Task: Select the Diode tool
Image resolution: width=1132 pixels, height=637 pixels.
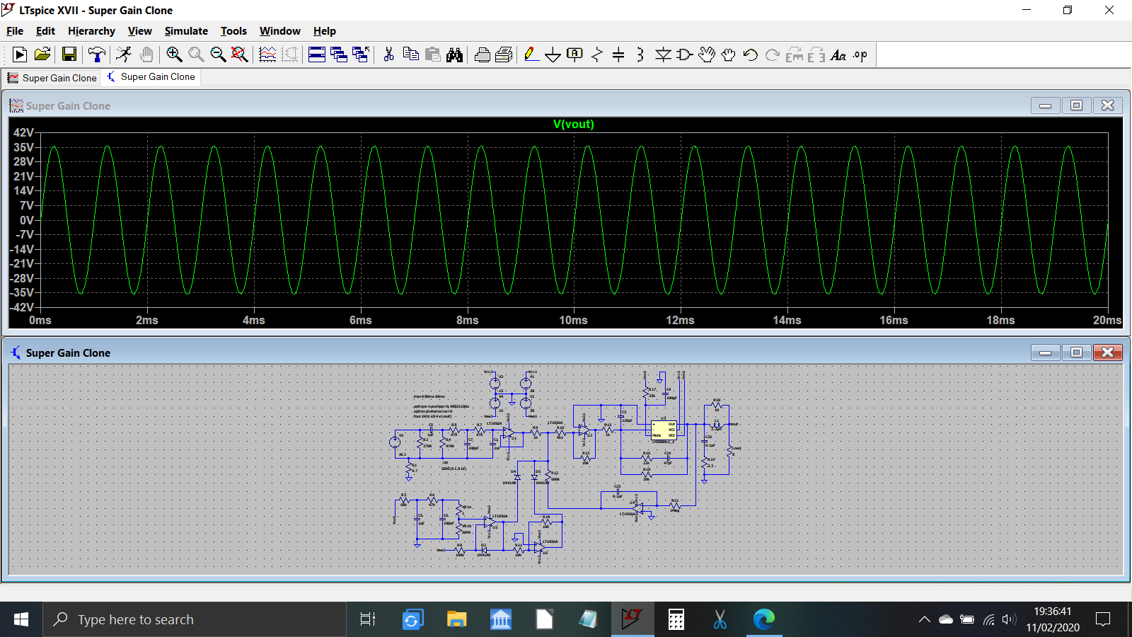Action: [663, 54]
